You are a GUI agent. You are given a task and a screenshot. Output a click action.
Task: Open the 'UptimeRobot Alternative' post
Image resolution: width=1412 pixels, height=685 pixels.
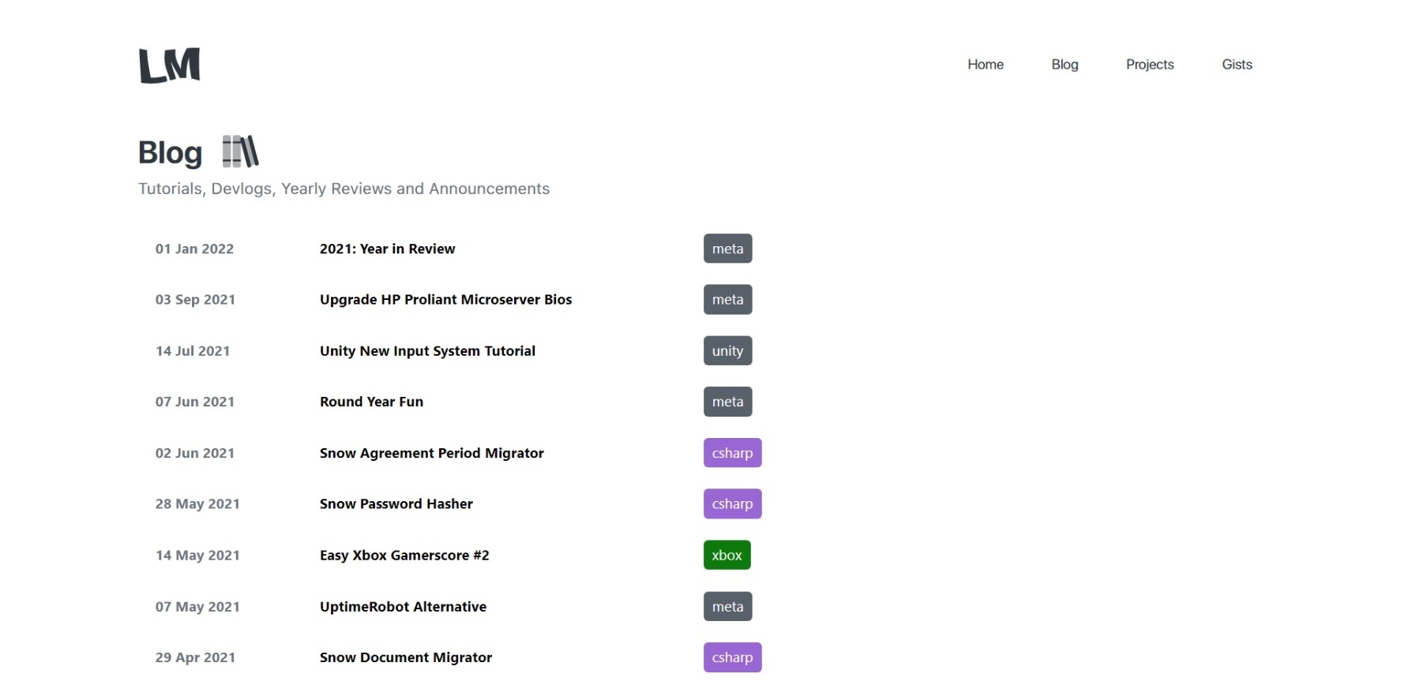[x=403, y=607]
